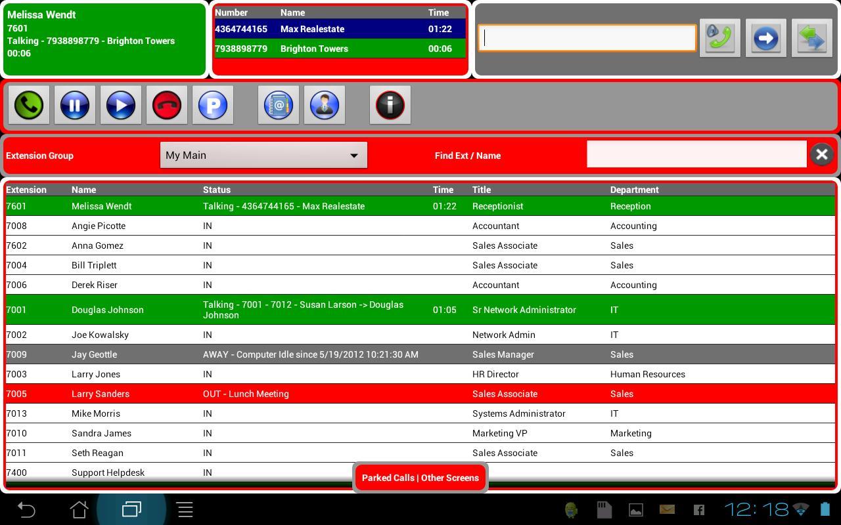The width and height of the screenshot is (841, 525).
Task: Place the active call on hold
Action: (74, 104)
